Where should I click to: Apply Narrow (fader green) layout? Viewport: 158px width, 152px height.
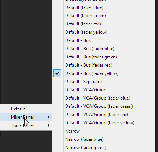[104, 148]
